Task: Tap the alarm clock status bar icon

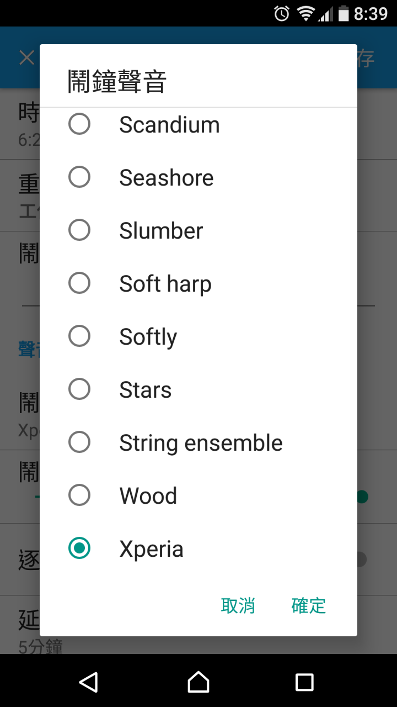Action: [282, 14]
